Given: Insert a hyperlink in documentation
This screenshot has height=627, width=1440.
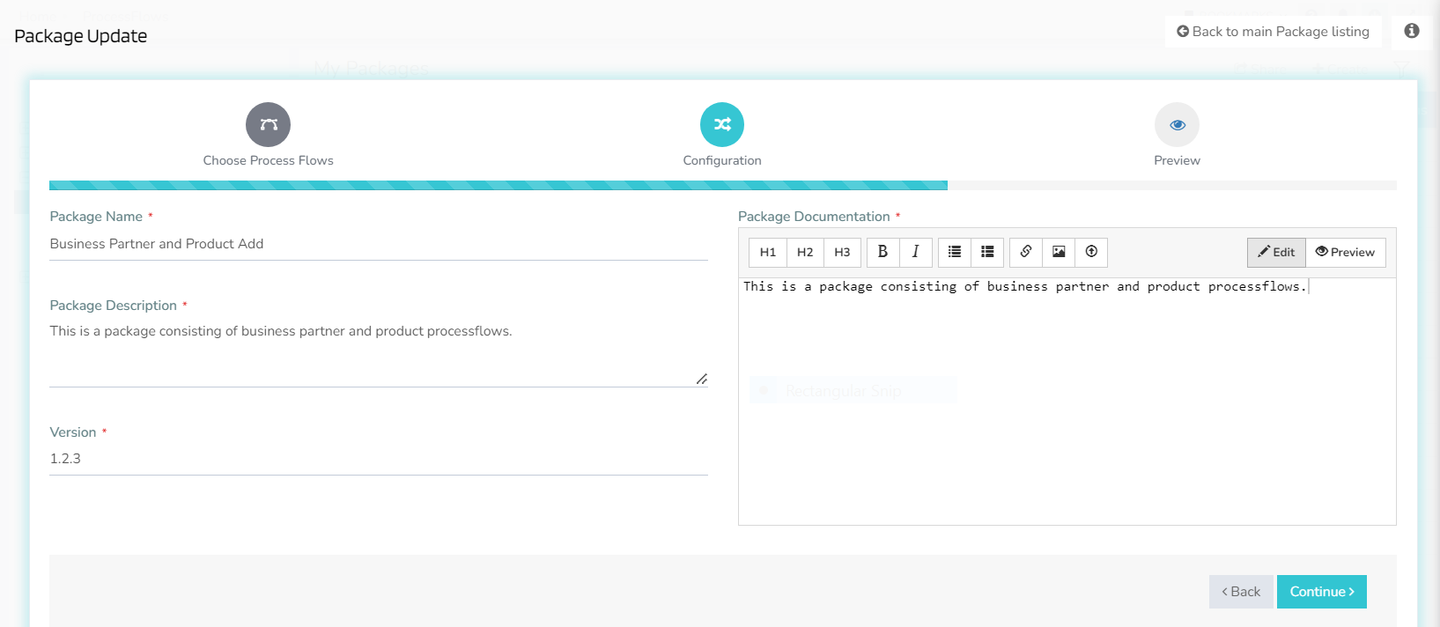Looking at the screenshot, I should coord(1026,252).
